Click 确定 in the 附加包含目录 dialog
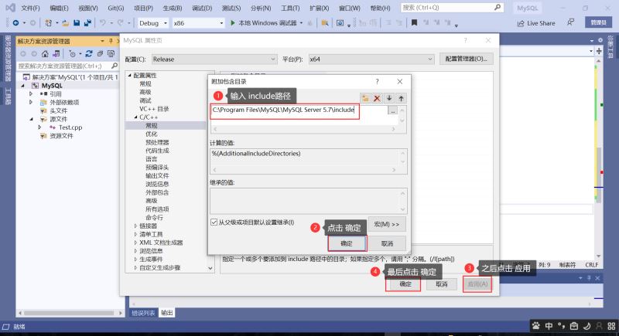The height and width of the screenshot is (336, 619). tap(346, 243)
